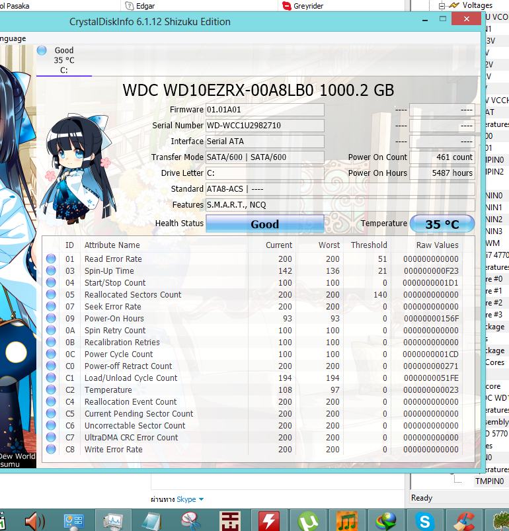Click the status orb for Load/Unload Cycle Count
The width and height of the screenshot is (509, 531).
[x=51, y=378]
